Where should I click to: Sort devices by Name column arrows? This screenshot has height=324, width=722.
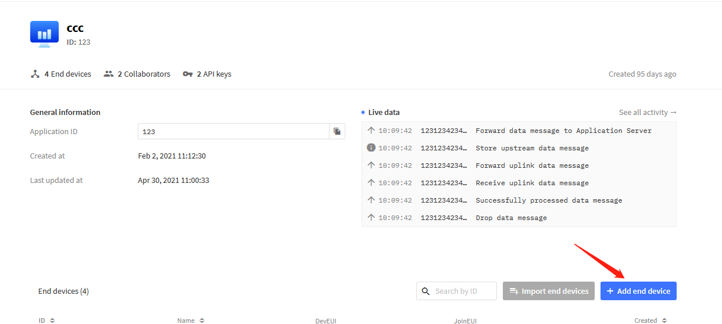coord(202,320)
